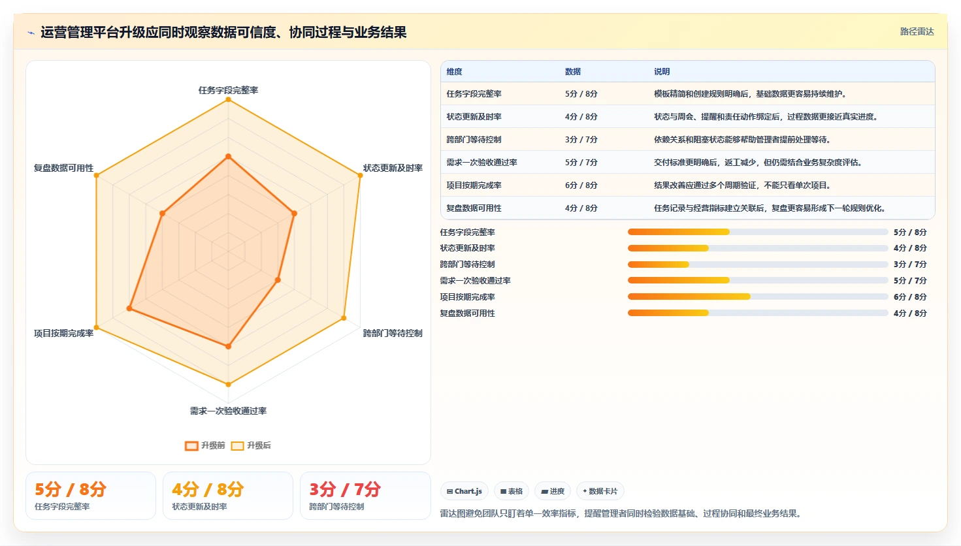
Task: Click the 升级后 point on the 需求一次验收通过率 axis
Action: [228, 384]
